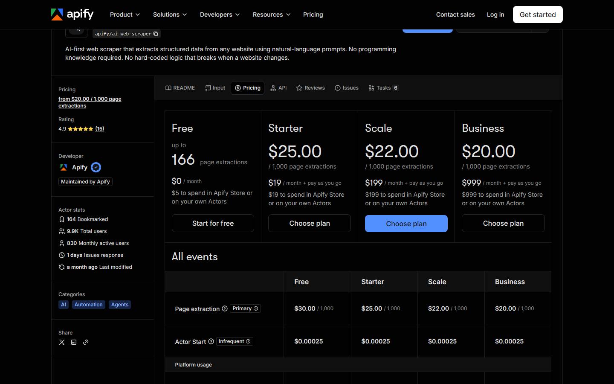Open the Tasks tab
This screenshot has width=614, height=384.
tap(384, 88)
